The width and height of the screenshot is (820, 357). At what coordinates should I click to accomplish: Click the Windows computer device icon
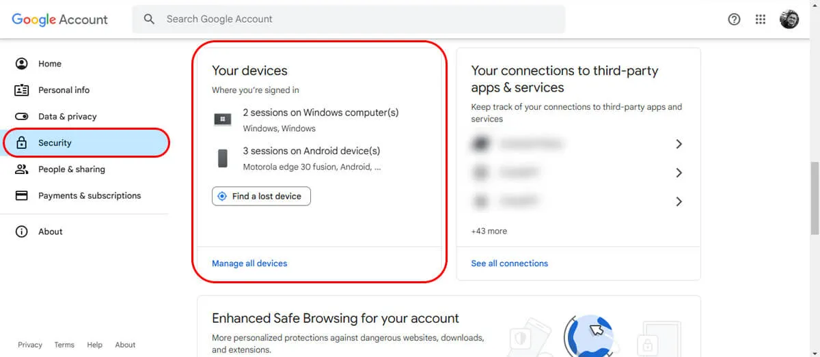[x=223, y=119]
